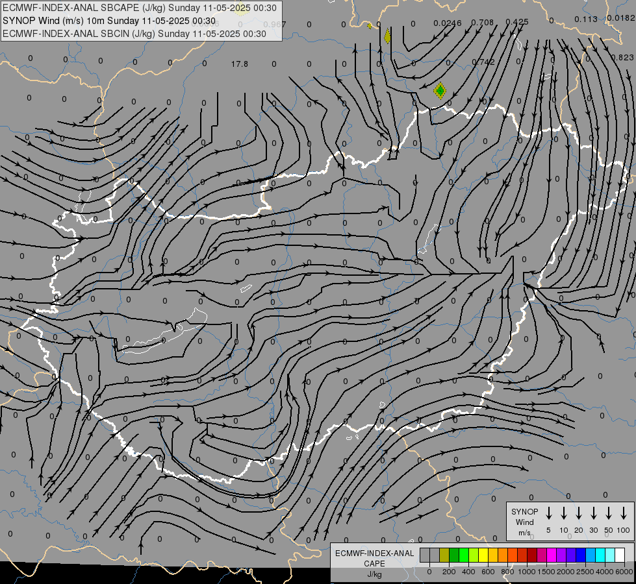Screen dimensions: 636x584
Task: Select the wind arrow above the 30 label
Action: coord(593,513)
